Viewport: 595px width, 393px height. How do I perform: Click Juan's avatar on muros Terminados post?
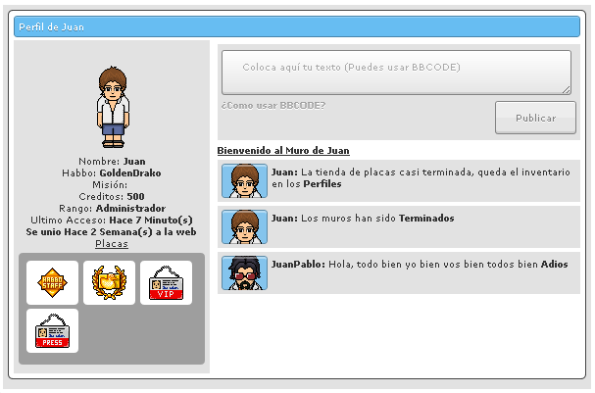[244, 226]
